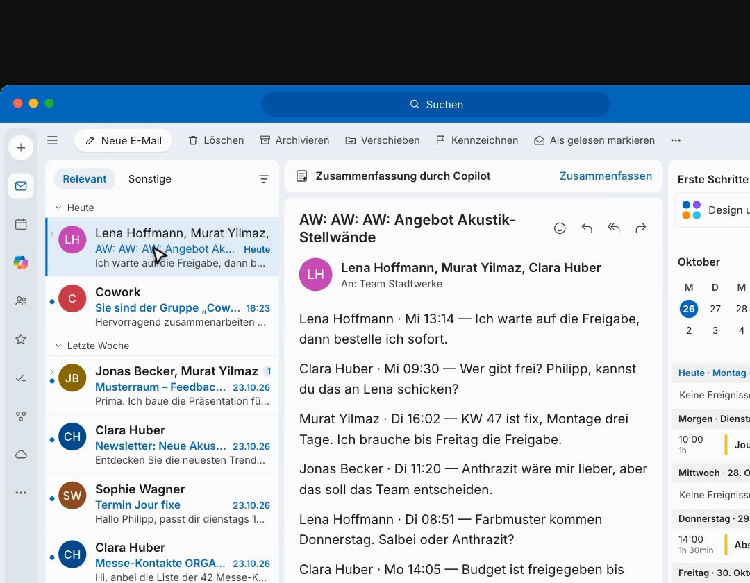
Task: Select the Cowork sender avatar
Action: [x=72, y=298]
